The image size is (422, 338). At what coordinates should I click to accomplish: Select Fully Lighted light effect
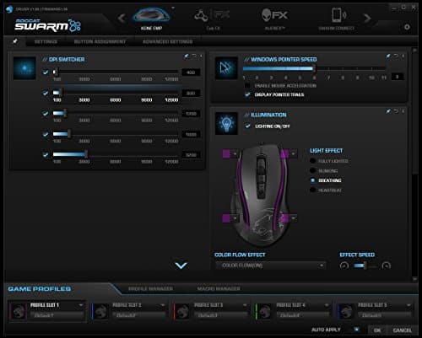point(312,161)
